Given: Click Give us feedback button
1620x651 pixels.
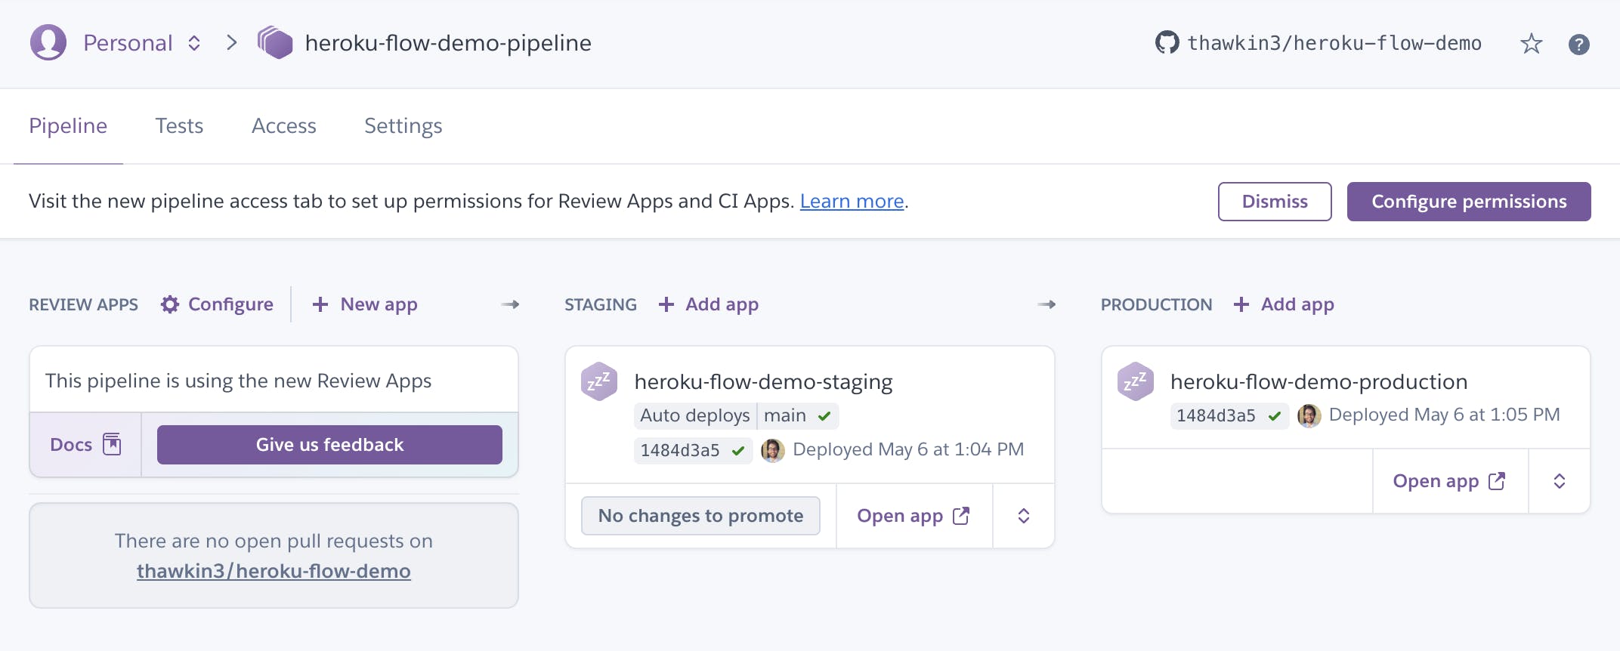Looking at the screenshot, I should (329, 445).
